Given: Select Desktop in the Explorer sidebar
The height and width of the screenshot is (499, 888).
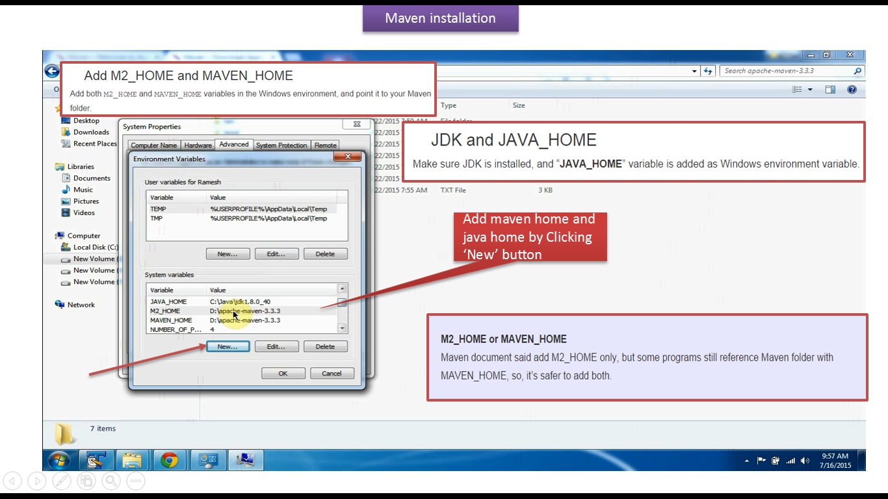Looking at the screenshot, I should [x=81, y=120].
